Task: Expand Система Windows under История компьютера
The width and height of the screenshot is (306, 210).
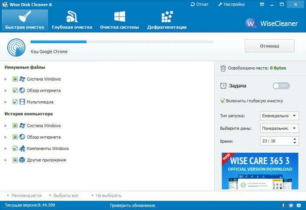Action: 5,126
